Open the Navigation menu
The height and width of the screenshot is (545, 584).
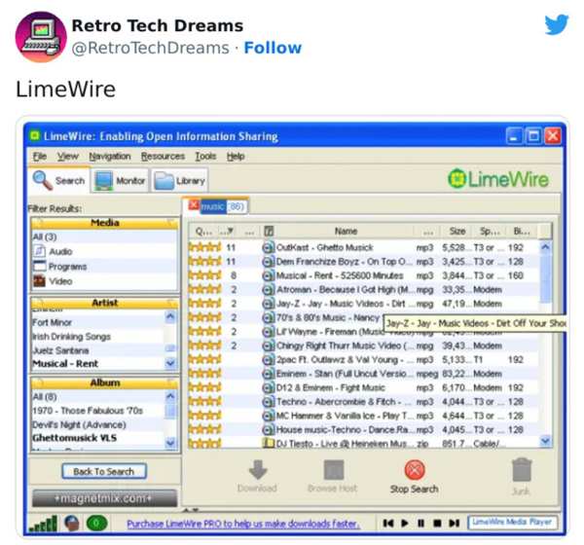(110, 156)
